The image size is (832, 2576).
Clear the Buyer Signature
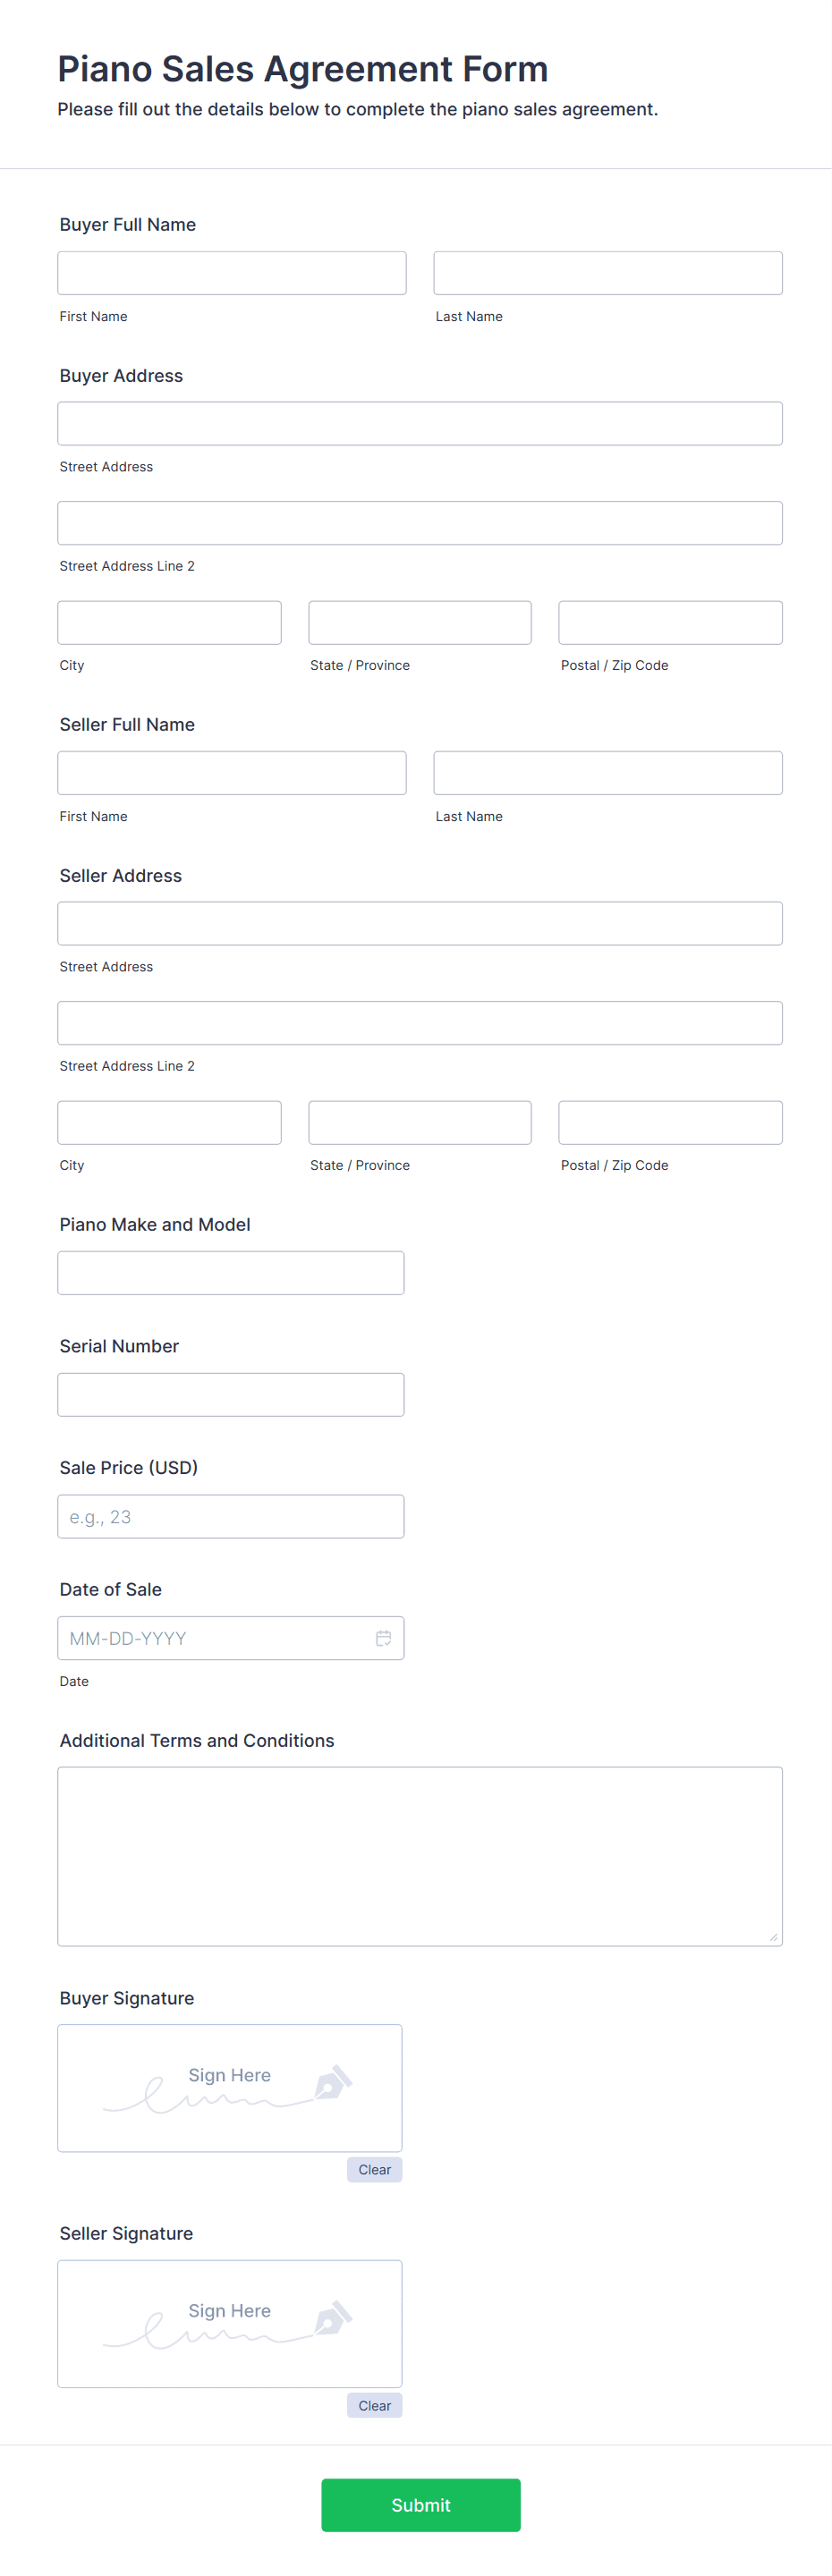(x=374, y=2169)
